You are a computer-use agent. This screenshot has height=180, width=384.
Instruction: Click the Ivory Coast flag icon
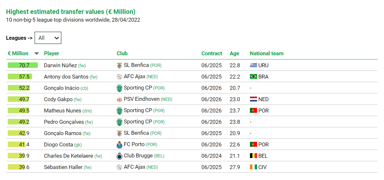(x=253, y=167)
